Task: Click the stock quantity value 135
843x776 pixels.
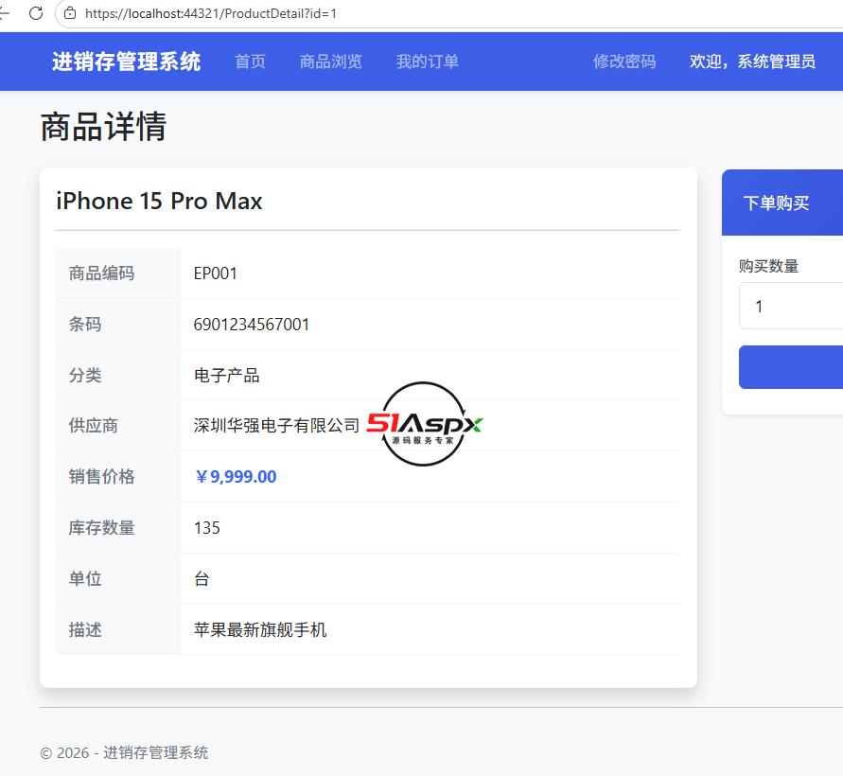Action: 207,527
